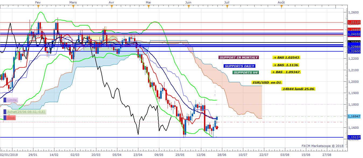This screenshot has width=363, height=158.
Task: Select the orange triangle under Juil
Action: 227,7
